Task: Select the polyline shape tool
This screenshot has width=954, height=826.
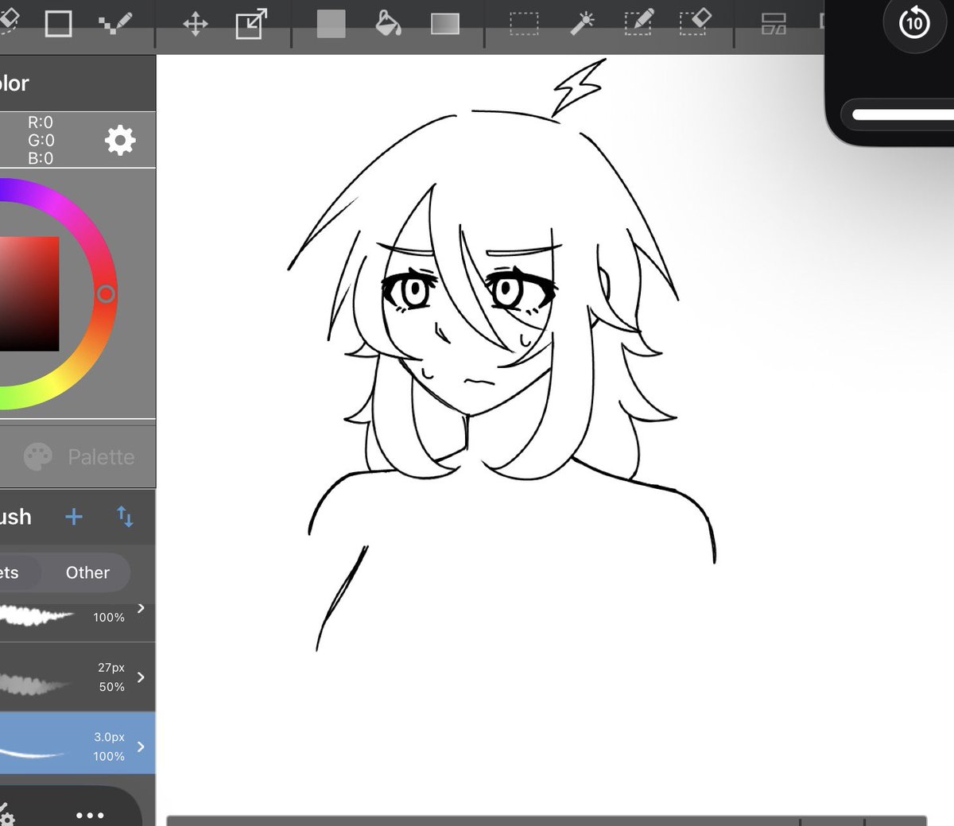Action: (115, 24)
